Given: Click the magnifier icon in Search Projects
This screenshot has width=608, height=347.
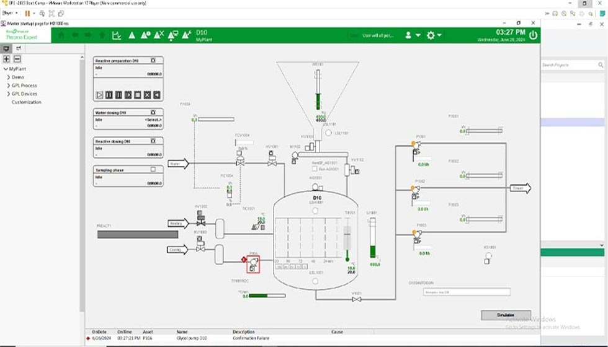Looking at the screenshot, I should (601, 65).
